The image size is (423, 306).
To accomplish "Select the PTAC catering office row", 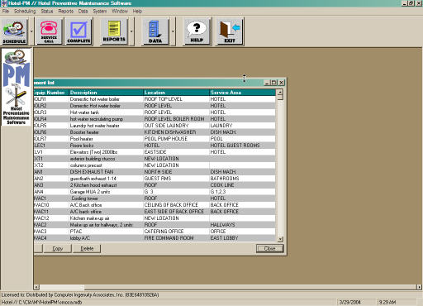I will click(x=154, y=232).
